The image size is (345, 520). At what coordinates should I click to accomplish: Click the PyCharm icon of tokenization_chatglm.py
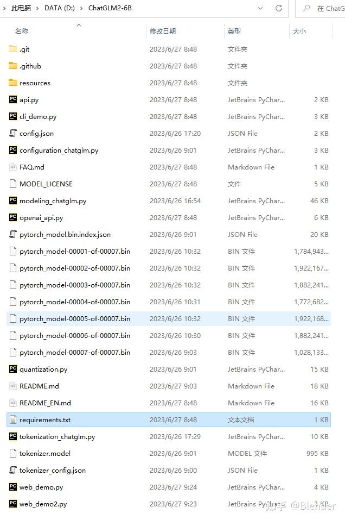[x=13, y=436]
